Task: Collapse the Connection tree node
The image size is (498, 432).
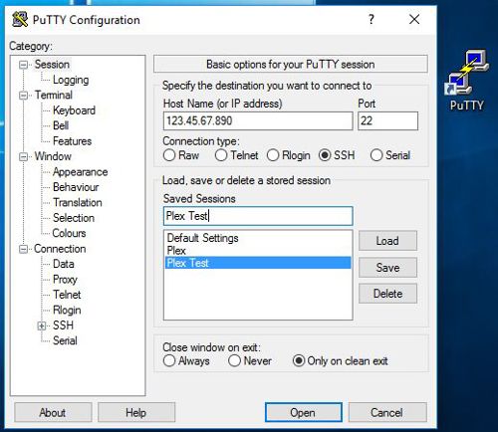Action: 23,249
